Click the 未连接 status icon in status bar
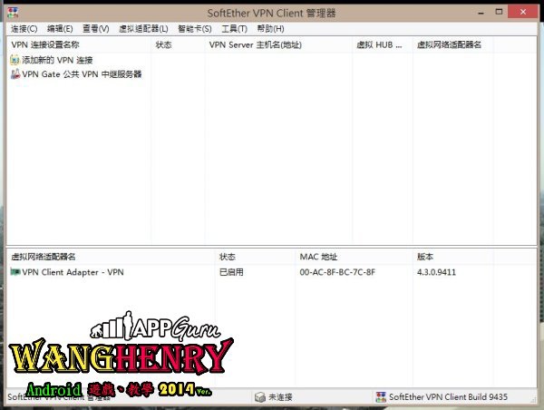Viewport: 544px width, 410px height. click(260, 396)
